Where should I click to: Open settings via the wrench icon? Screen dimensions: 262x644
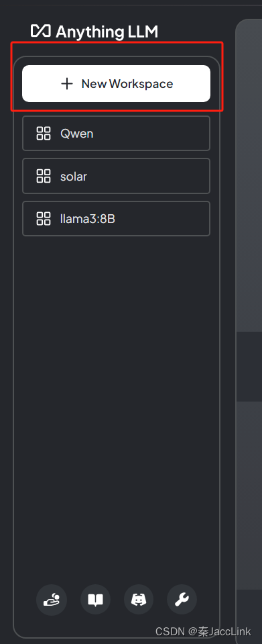(182, 600)
